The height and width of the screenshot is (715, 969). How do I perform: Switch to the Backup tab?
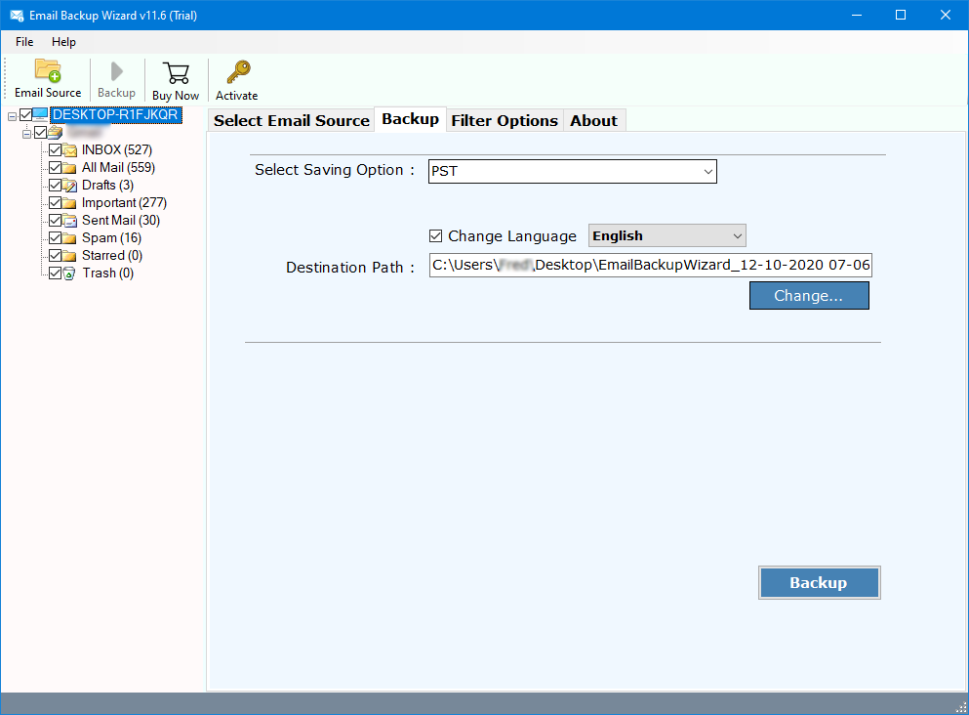(x=411, y=119)
